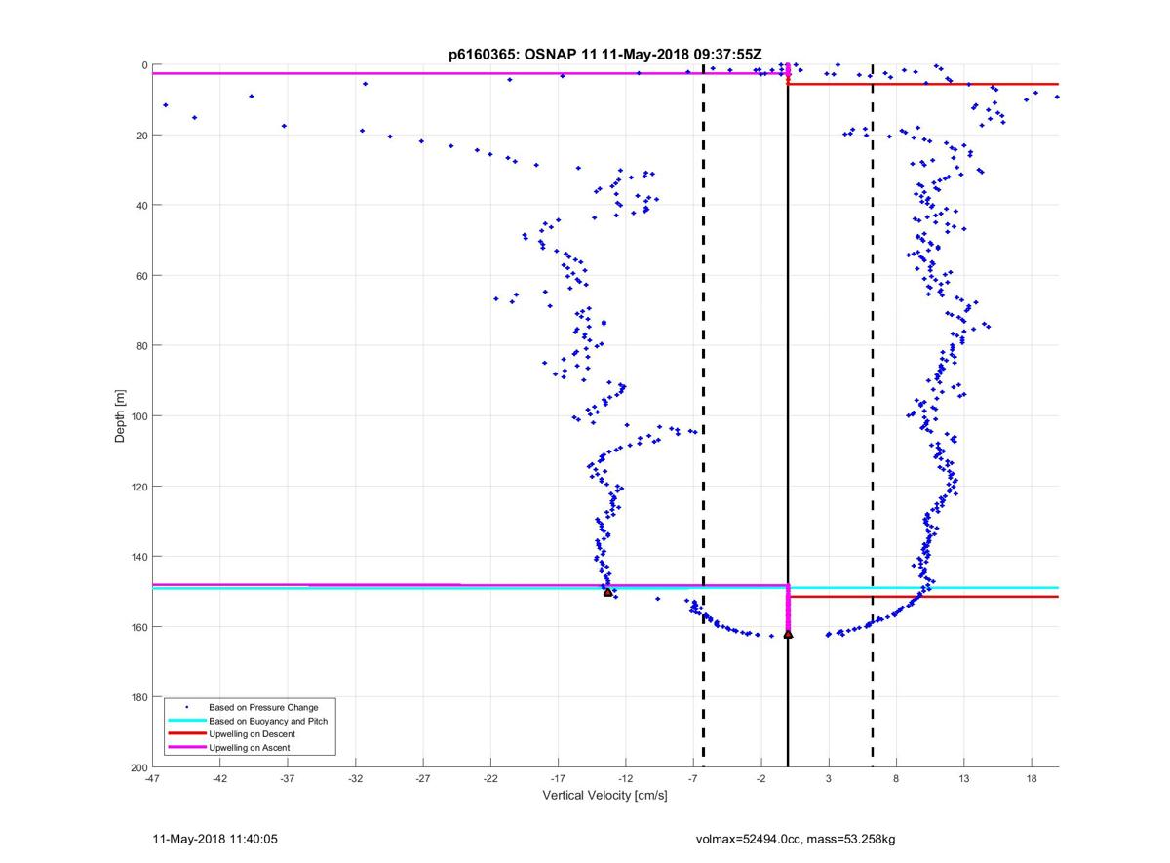Click the magenta line sample in legend

click(186, 748)
